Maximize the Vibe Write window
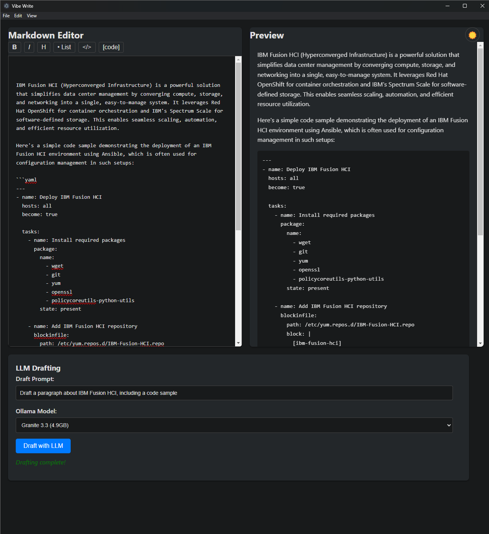 point(465,6)
